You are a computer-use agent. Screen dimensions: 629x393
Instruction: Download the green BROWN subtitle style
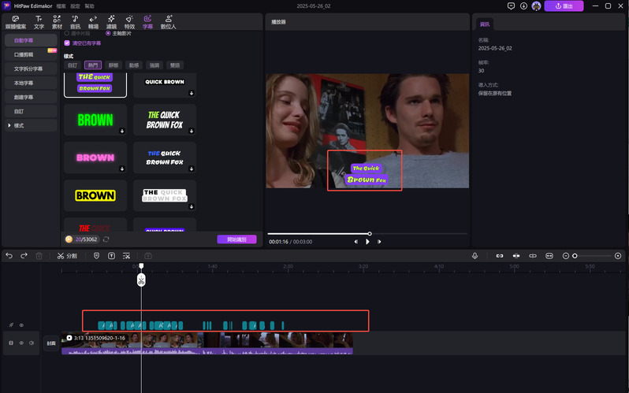click(x=122, y=132)
